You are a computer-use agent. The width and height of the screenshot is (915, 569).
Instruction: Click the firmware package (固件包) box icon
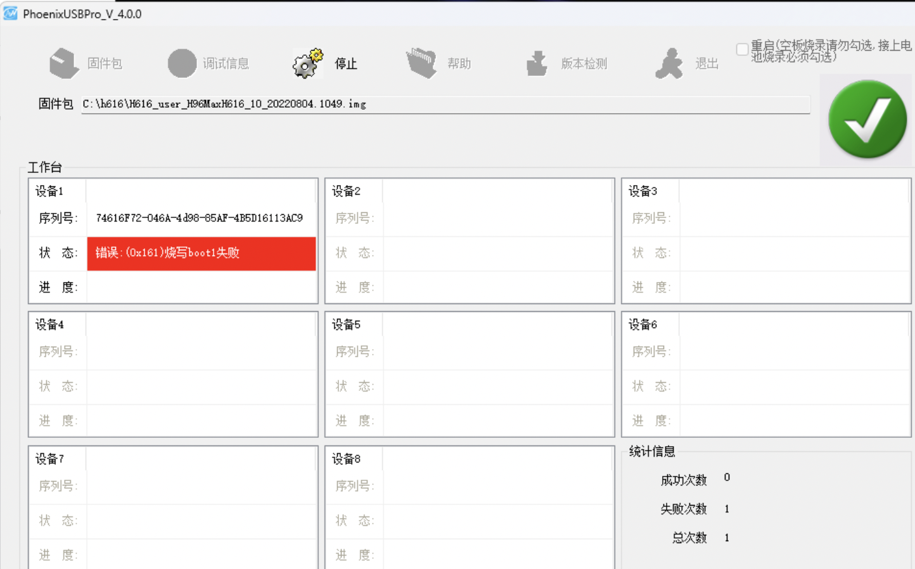(x=64, y=63)
